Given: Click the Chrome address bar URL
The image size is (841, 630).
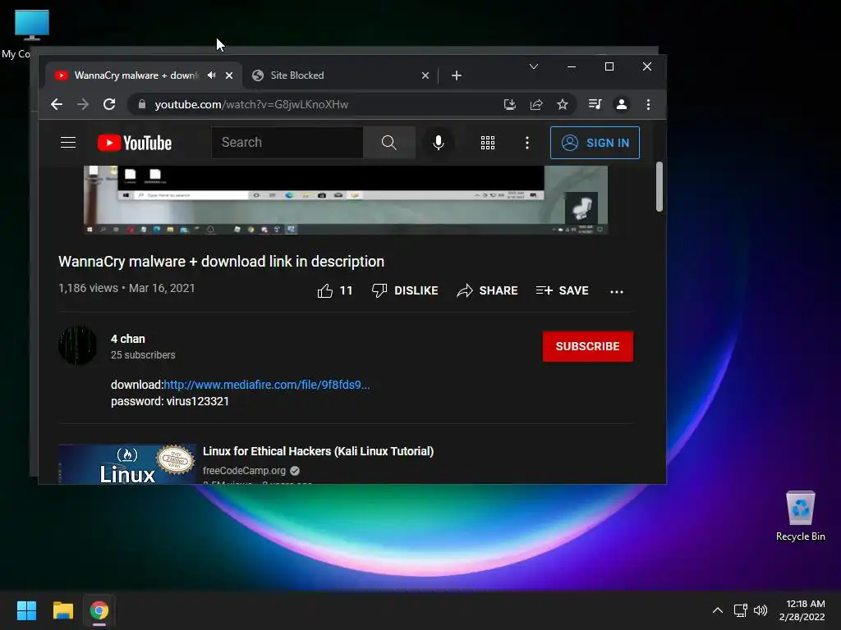Looking at the screenshot, I should pyautogui.click(x=251, y=104).
